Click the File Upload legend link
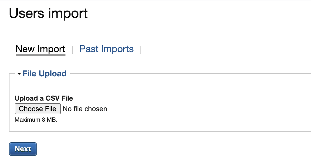Viewport: 311px width, 168px height. click(x=44, y=73)
